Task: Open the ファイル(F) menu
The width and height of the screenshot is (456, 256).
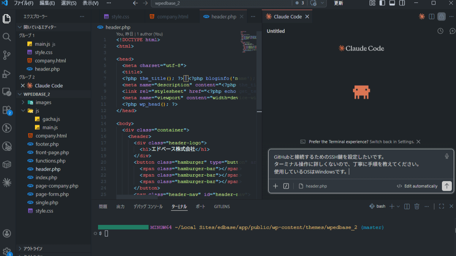Action: (24, 3)
